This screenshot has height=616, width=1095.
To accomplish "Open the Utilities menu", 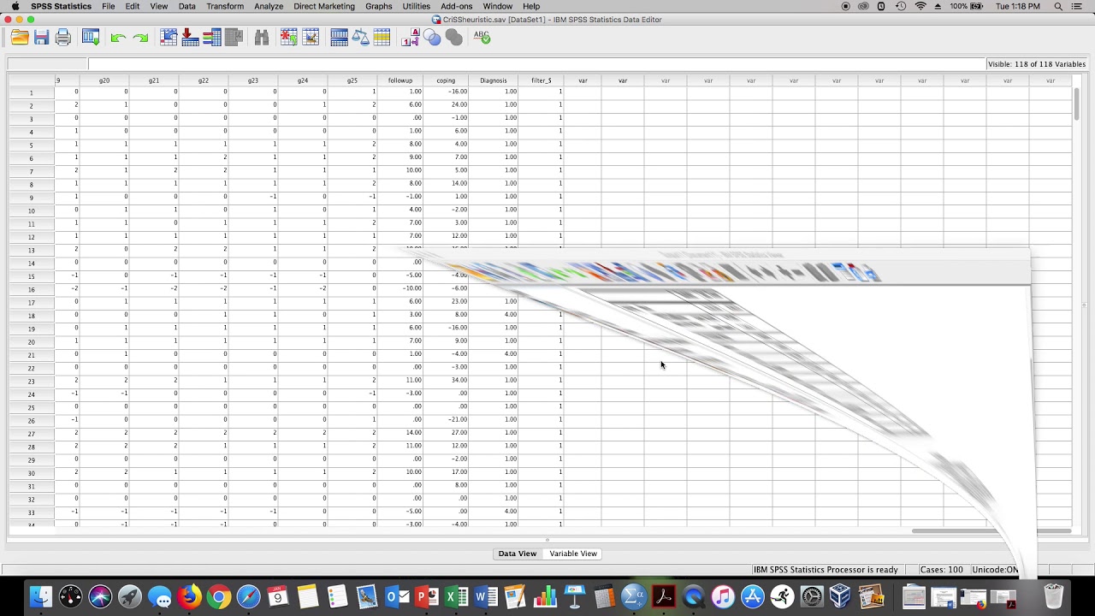I will 417,6.
